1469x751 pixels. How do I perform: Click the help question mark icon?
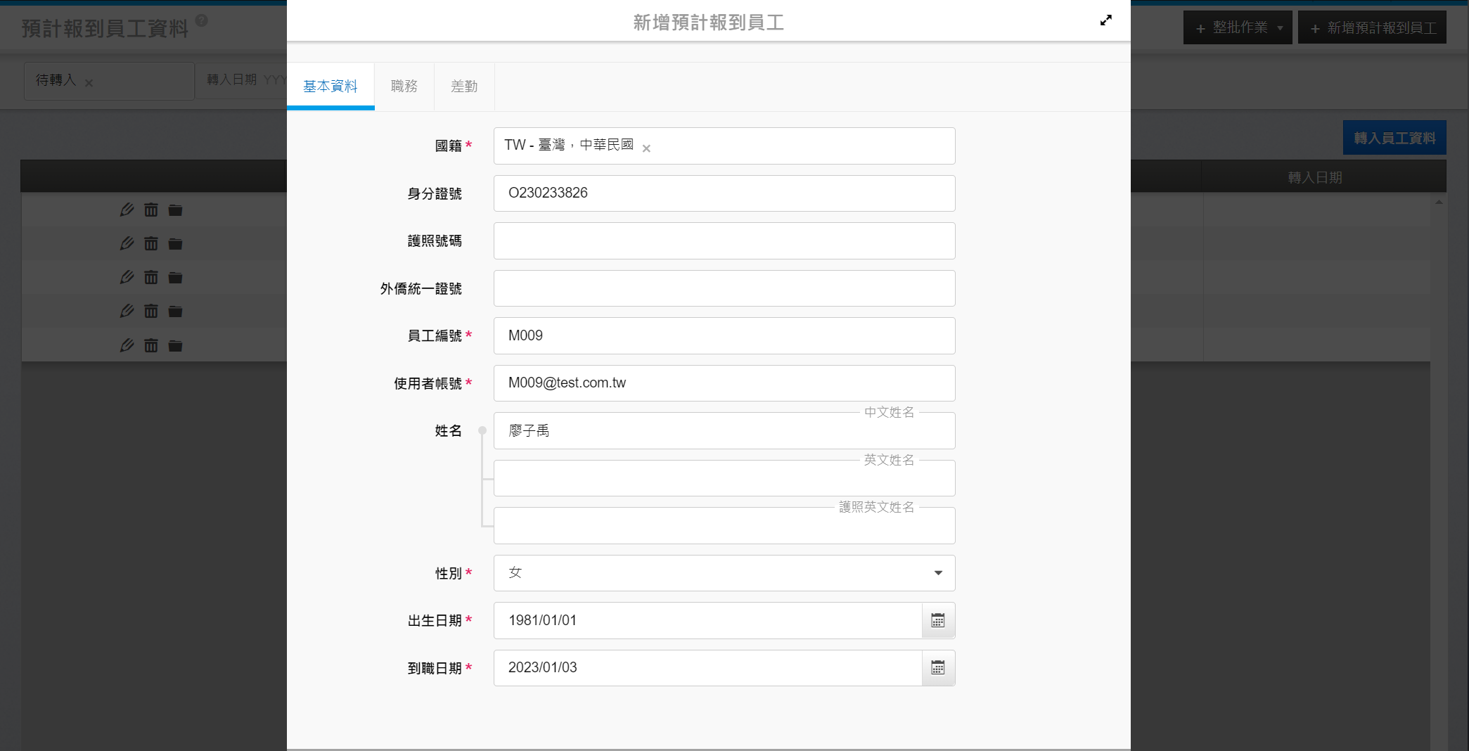tap(201, 20)
